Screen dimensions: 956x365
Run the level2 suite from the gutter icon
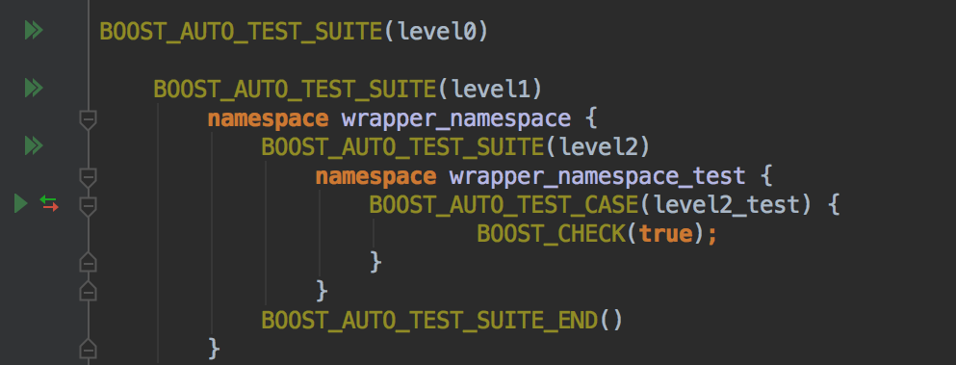[34, 145]
